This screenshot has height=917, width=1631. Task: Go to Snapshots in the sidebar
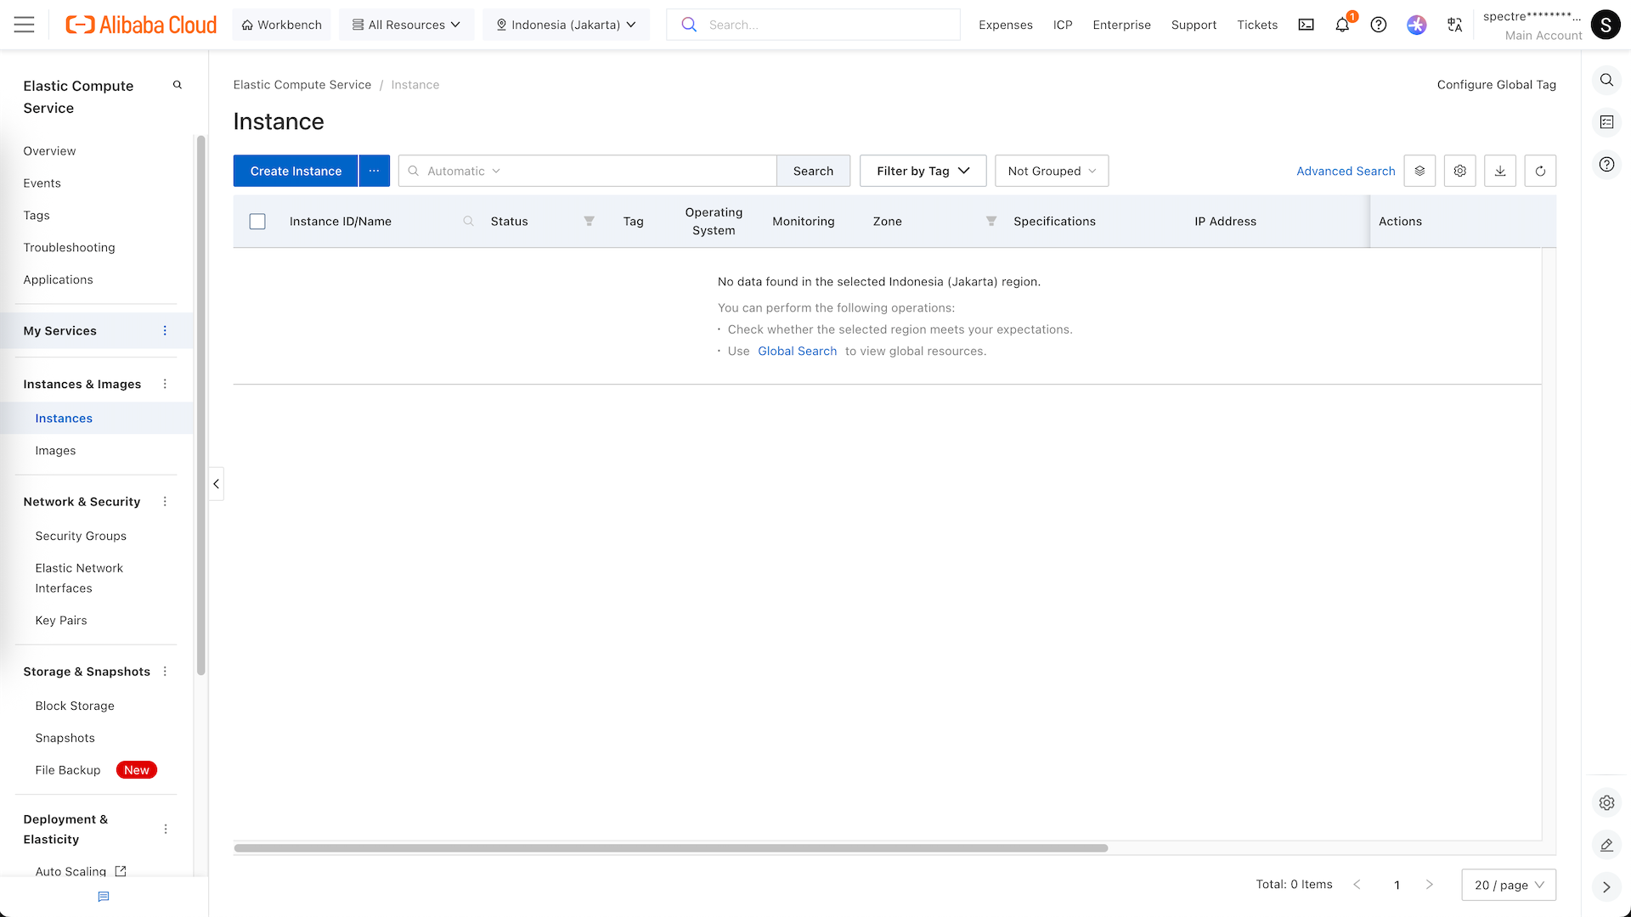65,738
